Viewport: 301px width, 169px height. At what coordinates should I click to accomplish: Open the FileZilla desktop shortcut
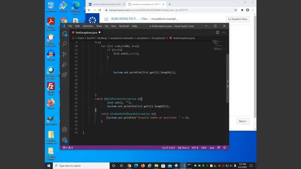pos(51,89)
